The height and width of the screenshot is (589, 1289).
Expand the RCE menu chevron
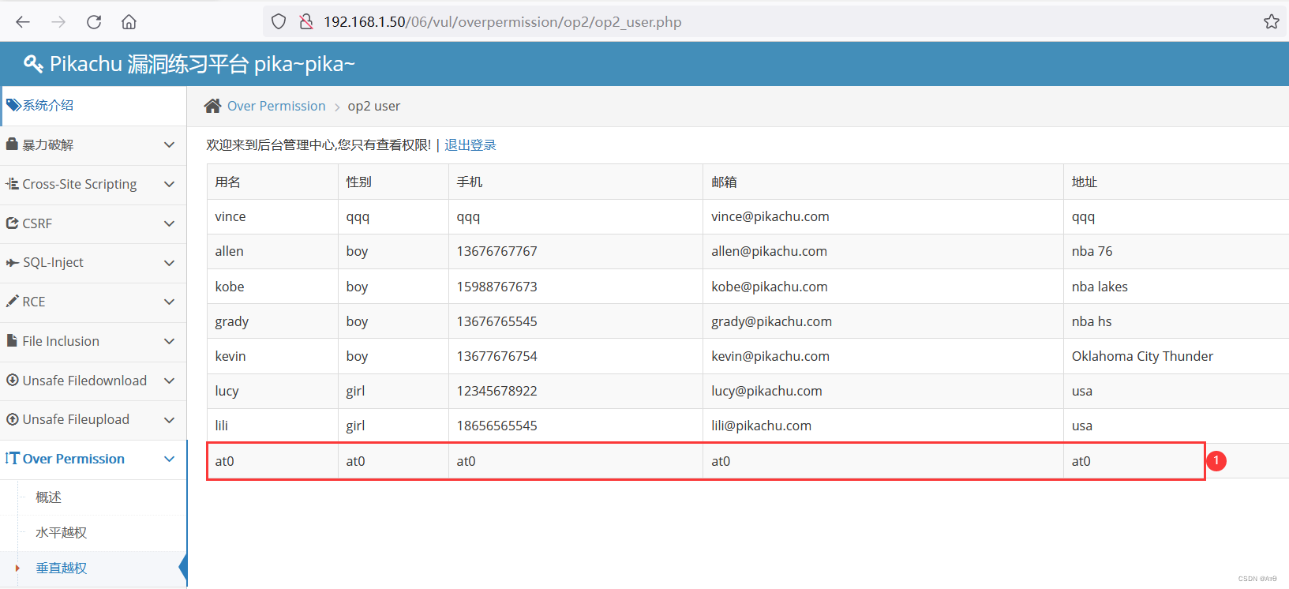(x=169, y=302)
